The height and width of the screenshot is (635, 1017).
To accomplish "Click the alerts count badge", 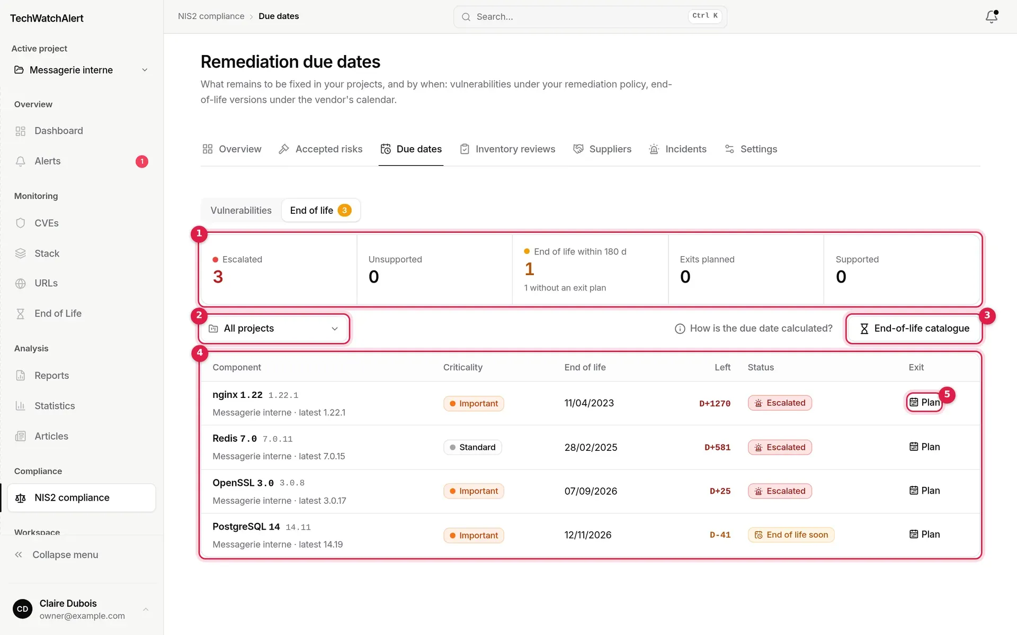I will [142, 161].
